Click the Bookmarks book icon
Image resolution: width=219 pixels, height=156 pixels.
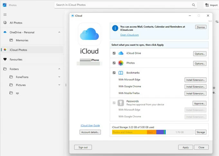point(121,73)
